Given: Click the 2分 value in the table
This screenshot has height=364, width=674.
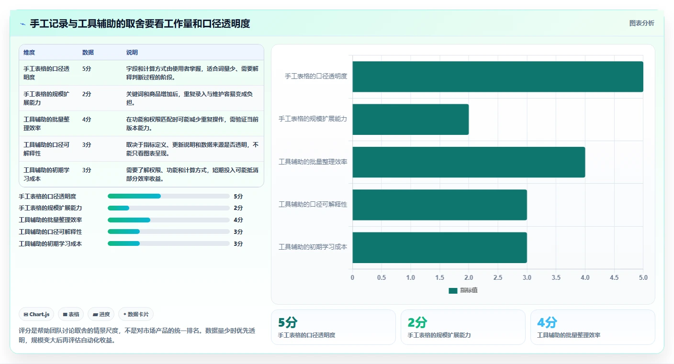Looking at the screenshot, I should pyautogui.click(x=87, y=94).
